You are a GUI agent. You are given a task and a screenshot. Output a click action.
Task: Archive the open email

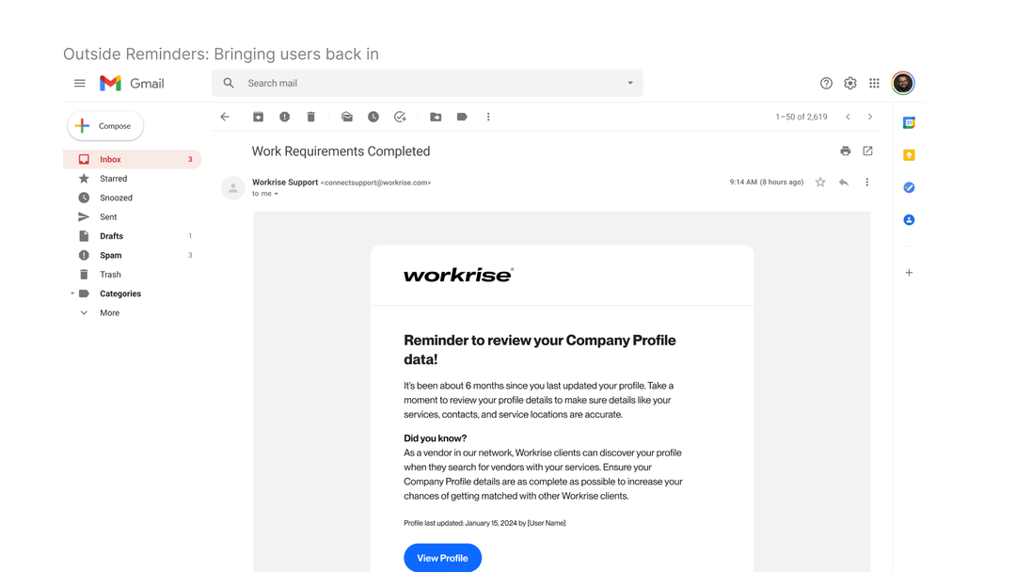(258, 116)
